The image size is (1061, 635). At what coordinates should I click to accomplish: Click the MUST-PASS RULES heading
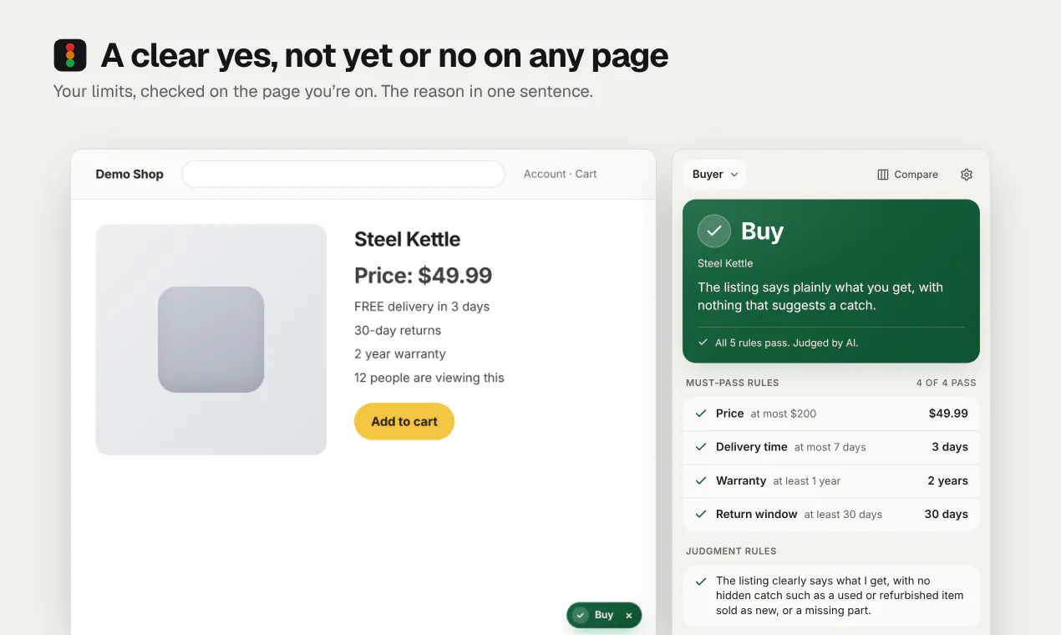pos(732,383)
